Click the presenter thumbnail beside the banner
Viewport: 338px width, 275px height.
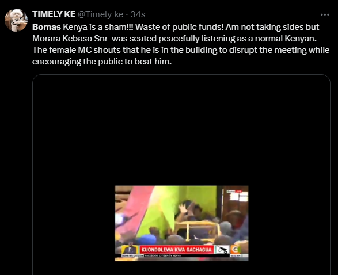[x=130, y=249]
